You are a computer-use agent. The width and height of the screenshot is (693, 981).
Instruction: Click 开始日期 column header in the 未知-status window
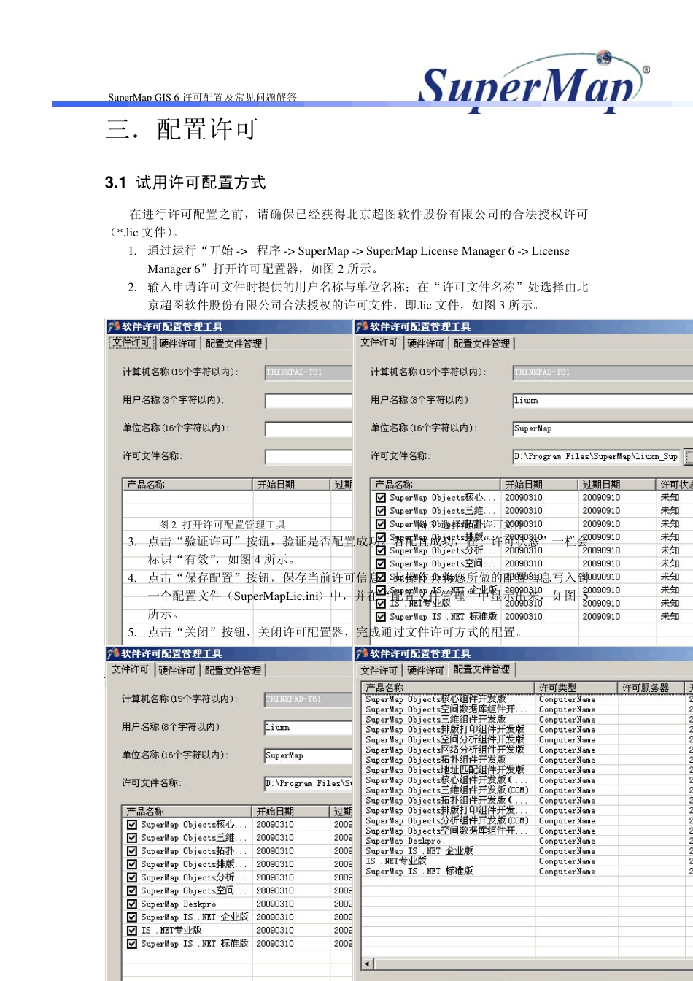[x=540, y=485]
